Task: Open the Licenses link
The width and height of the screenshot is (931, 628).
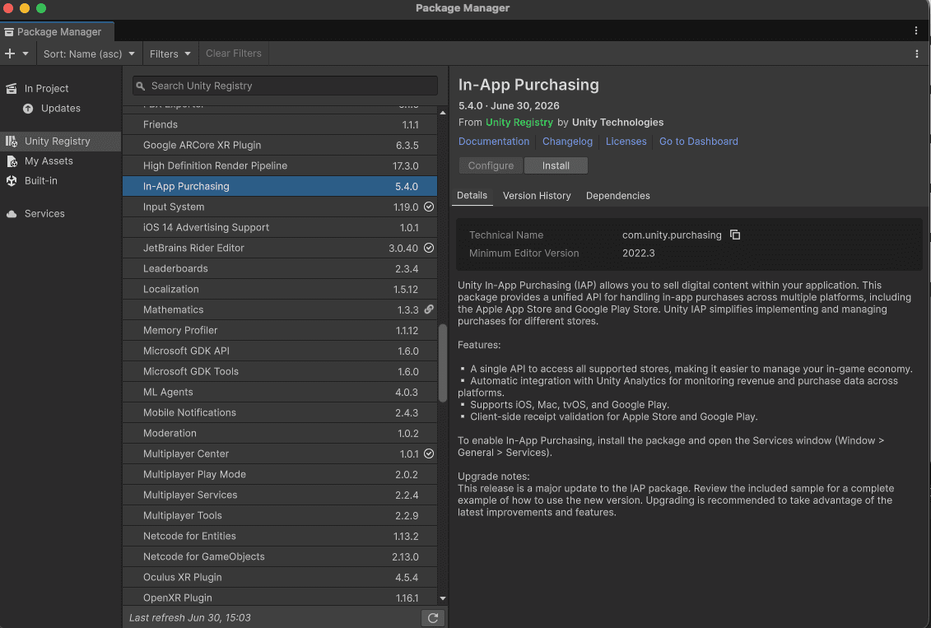Action: point(626,142)
